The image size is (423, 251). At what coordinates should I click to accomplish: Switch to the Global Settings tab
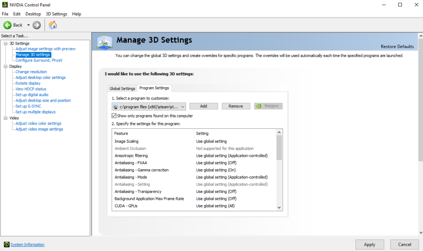coord(122,88)
